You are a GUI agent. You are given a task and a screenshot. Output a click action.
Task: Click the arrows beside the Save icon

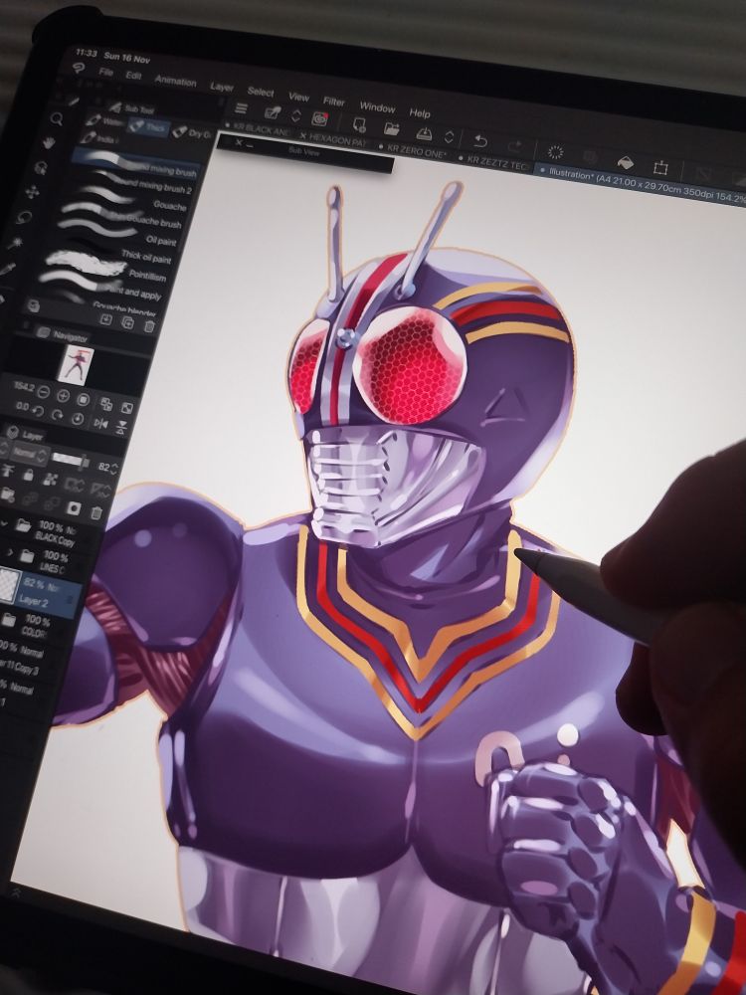point(450,136)
